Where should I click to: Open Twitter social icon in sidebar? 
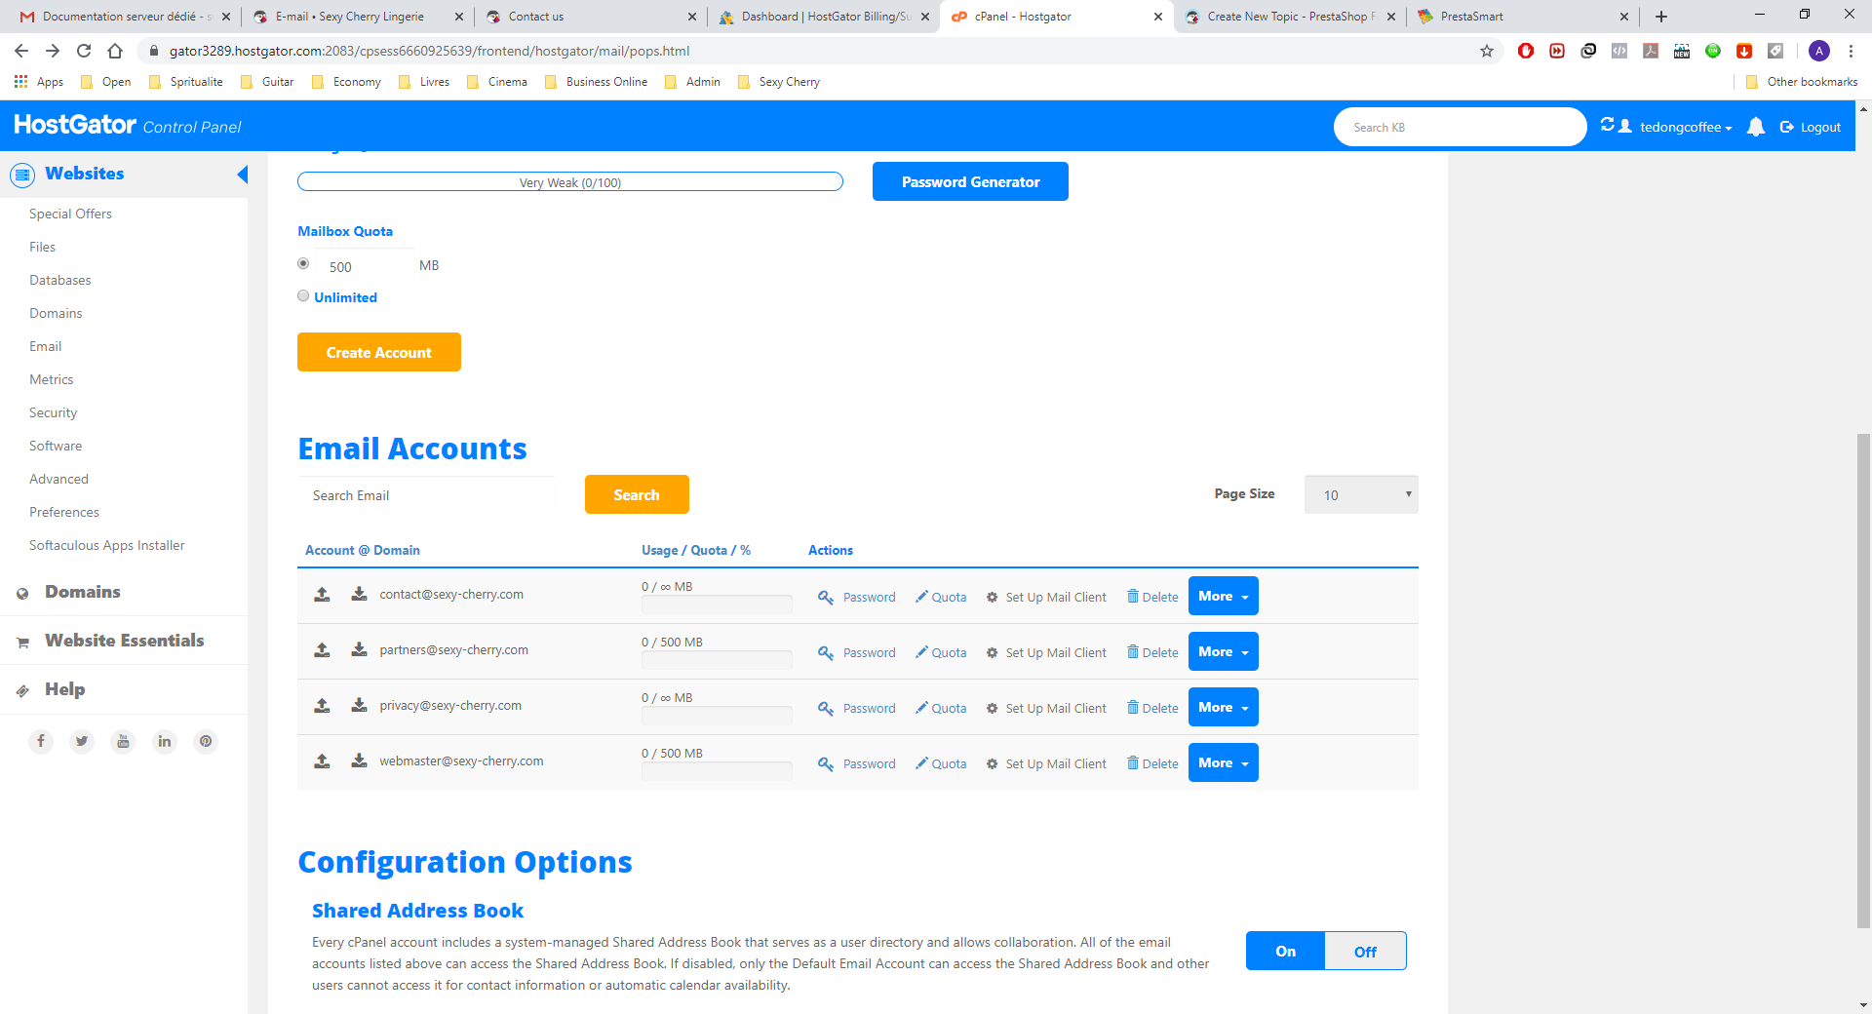82,741
